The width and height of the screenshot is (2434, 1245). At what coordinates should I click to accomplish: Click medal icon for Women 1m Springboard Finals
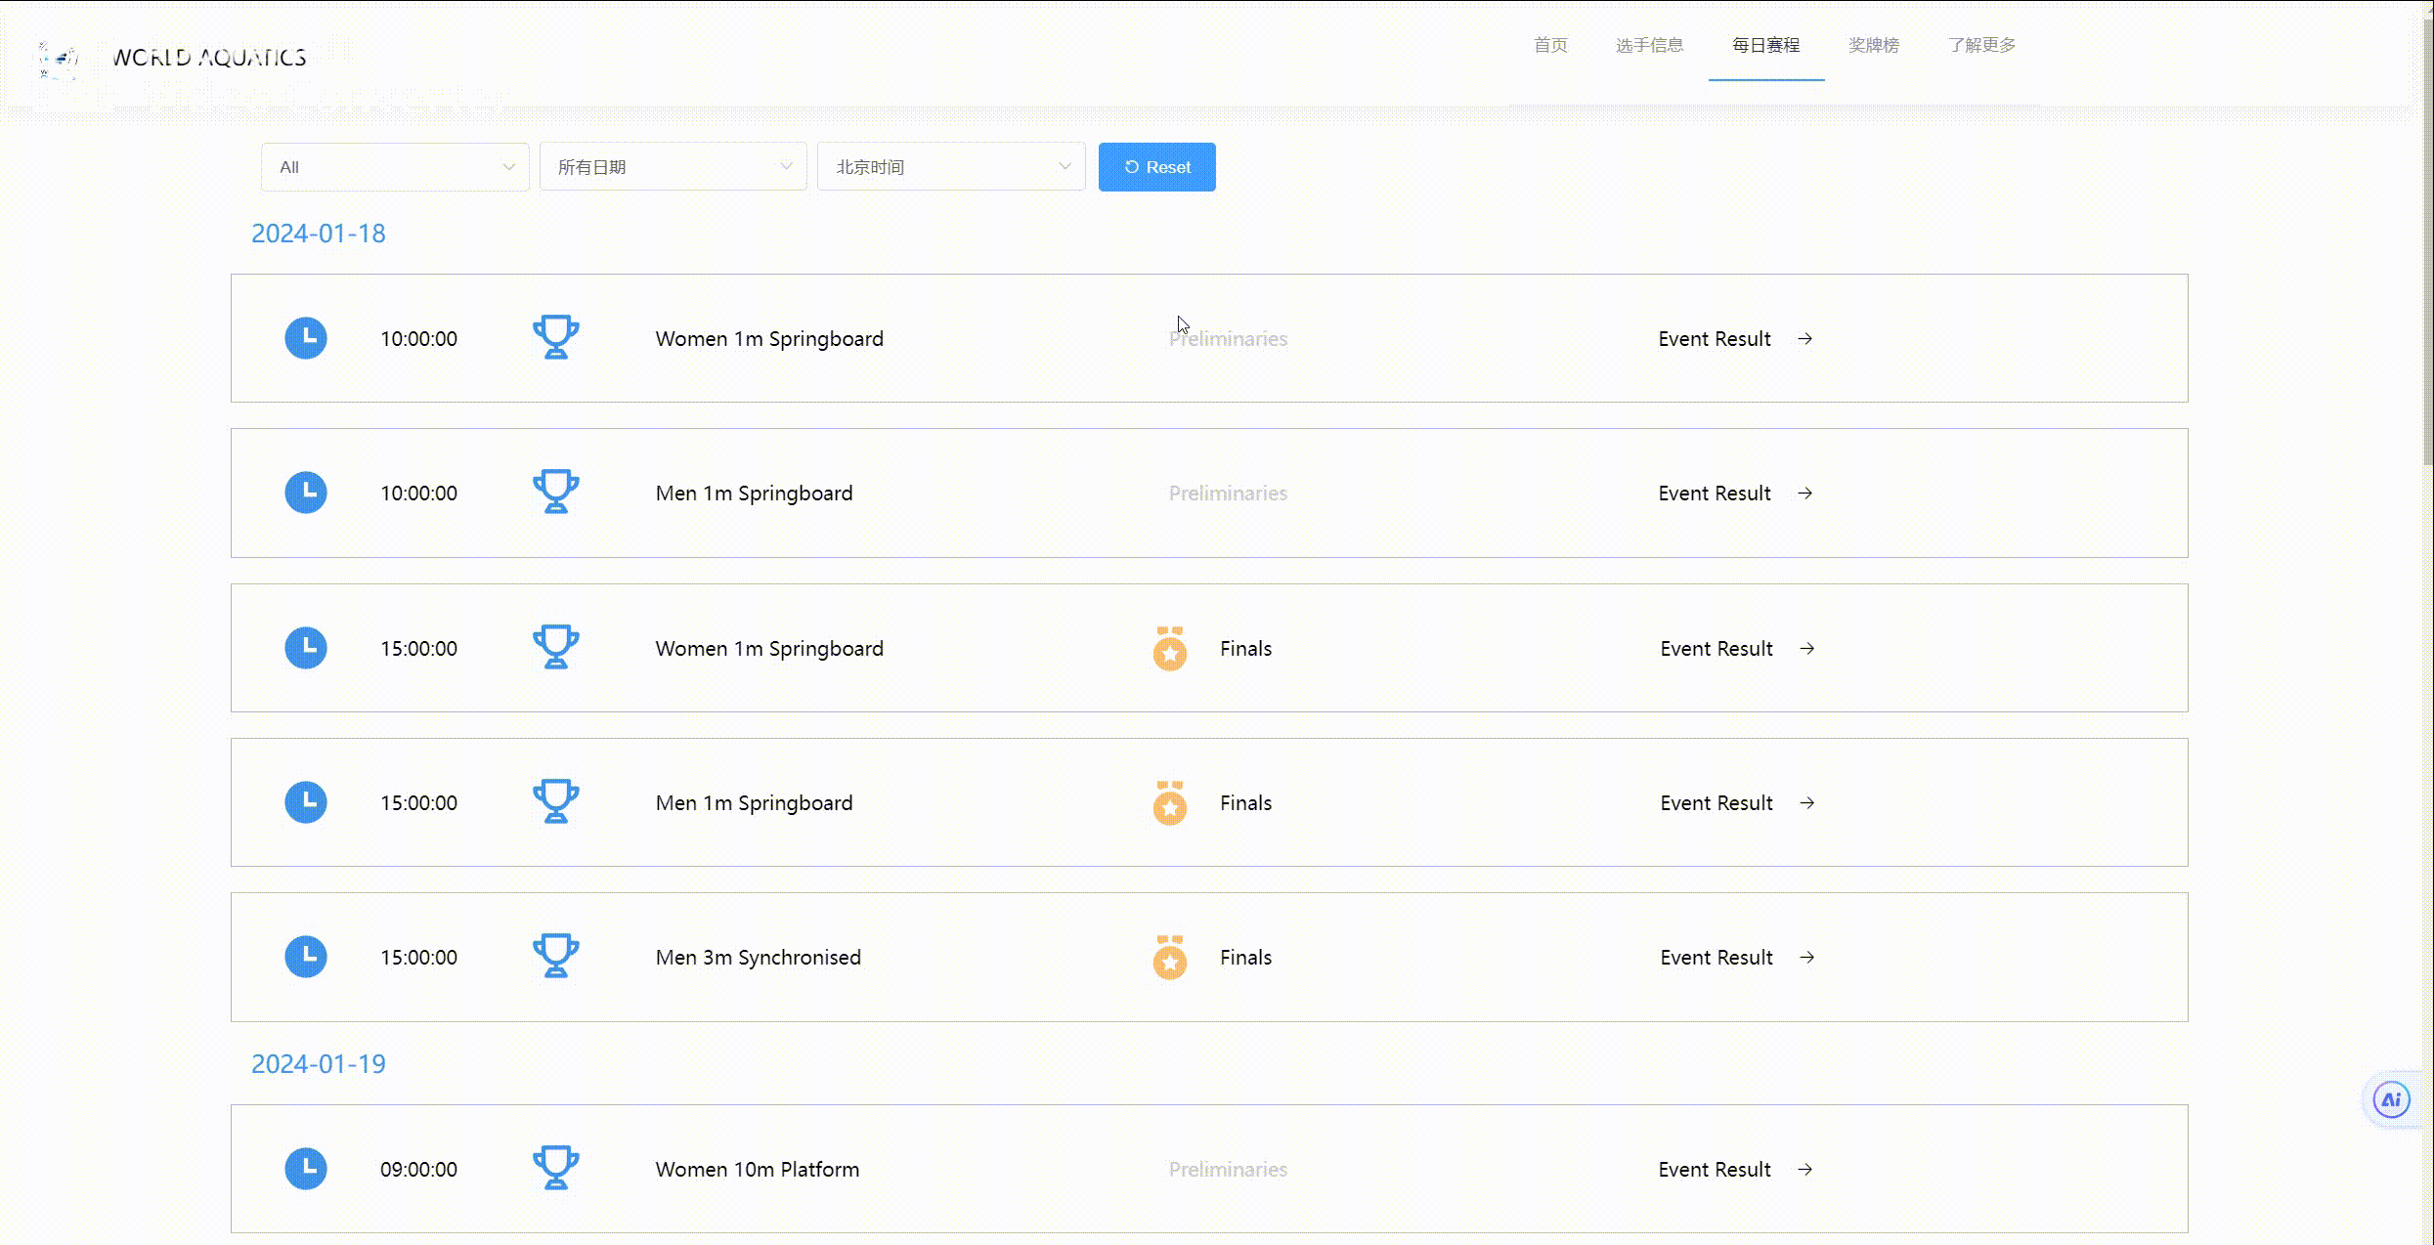click(x=1169, y=649)
